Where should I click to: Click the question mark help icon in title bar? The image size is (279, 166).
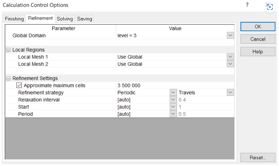pyautogui.click(x=247, y=5)
